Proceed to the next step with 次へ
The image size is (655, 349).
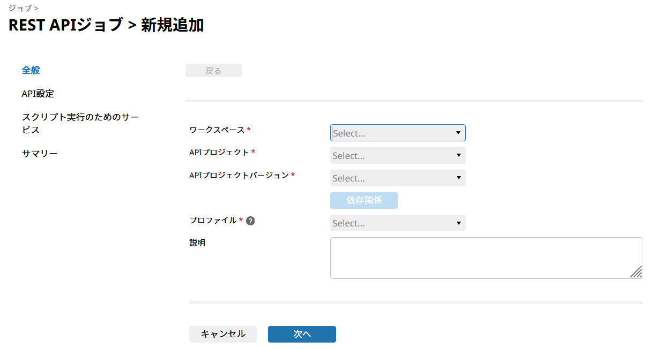[302, 334]
